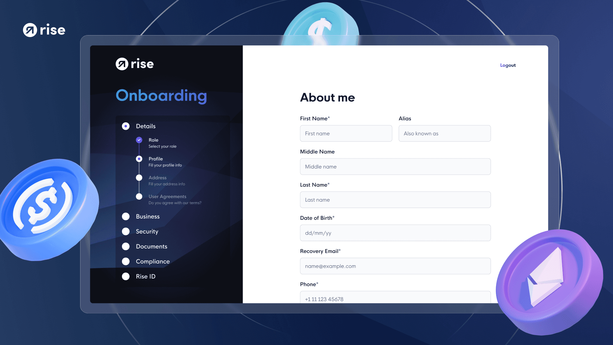Open the Details section
The height and width of the screenshot is (345, 613).
[x=146, y=126]
